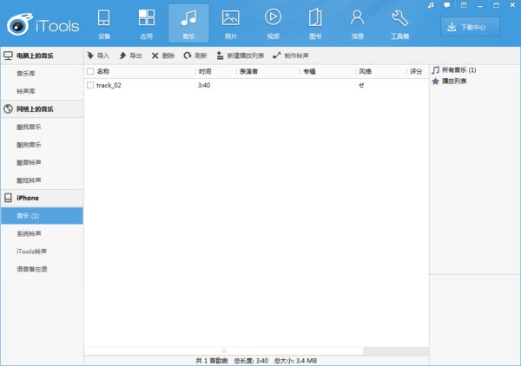Screen dimensions: 521x366
Task: Select 所有音乐 (1) in right panel
Action: click(x=454, y=70)
